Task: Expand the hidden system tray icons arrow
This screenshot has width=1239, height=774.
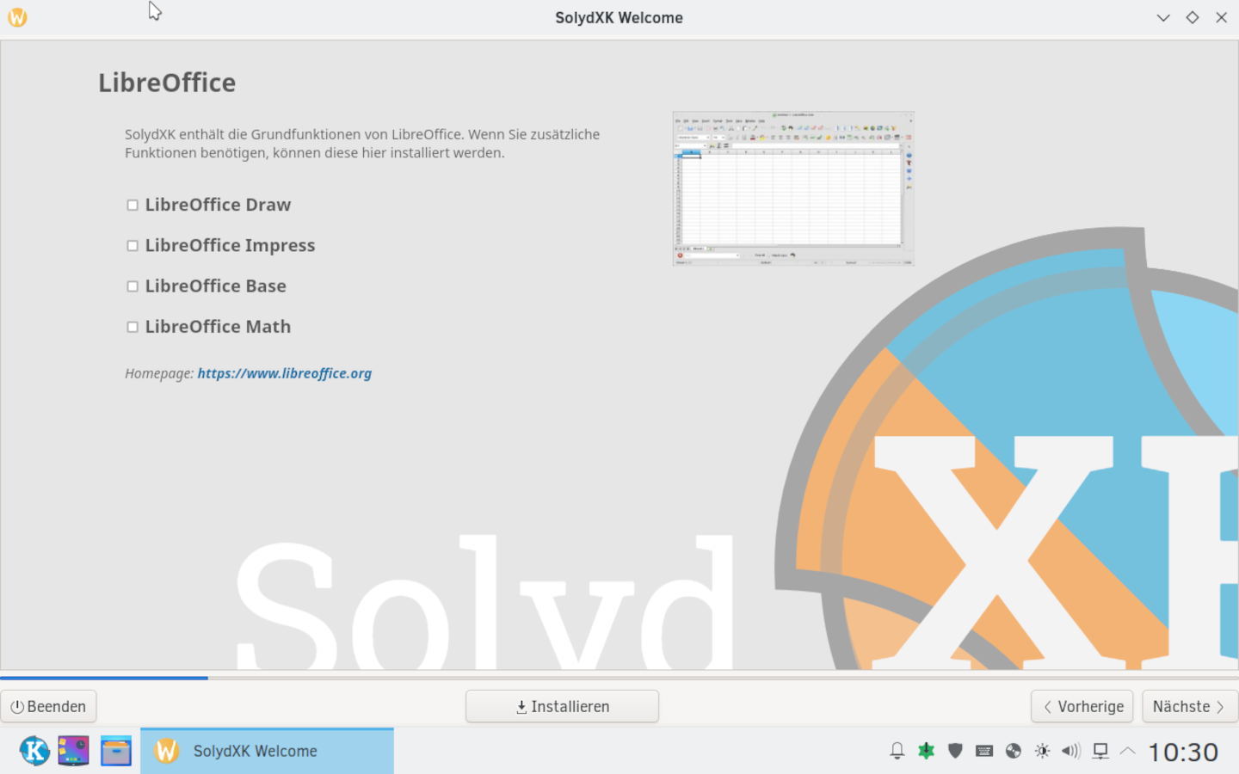Action: pyautogui.click(x=1127, y=751)
